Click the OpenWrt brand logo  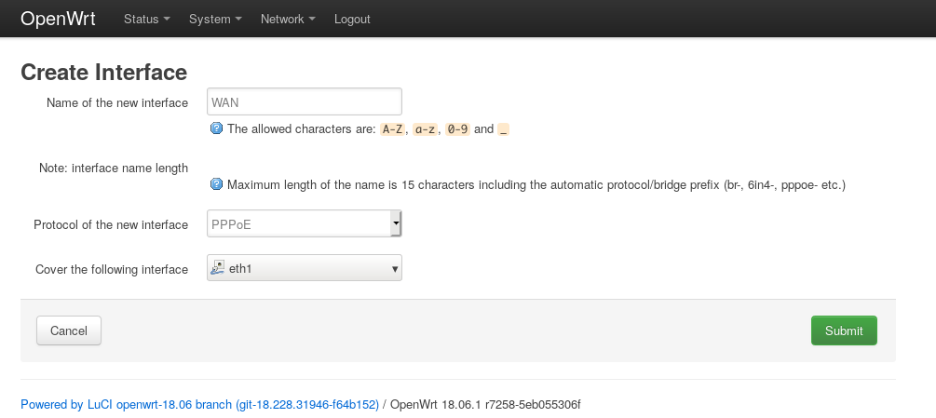pyautogui.click(x=59, y=19)
